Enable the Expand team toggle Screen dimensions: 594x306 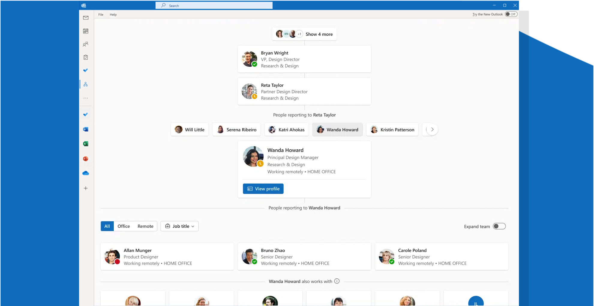click(499, 226)
